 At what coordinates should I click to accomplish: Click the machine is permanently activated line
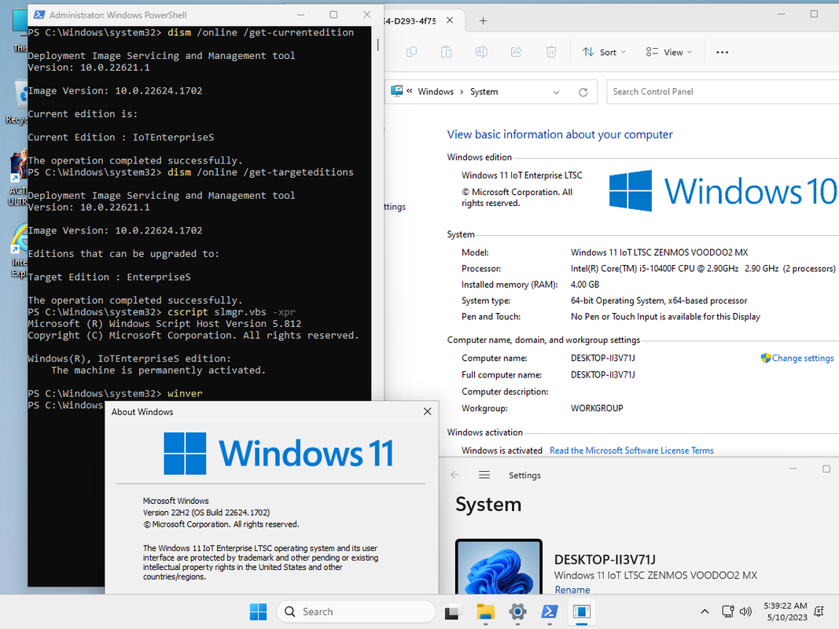[x=158, y=370]
